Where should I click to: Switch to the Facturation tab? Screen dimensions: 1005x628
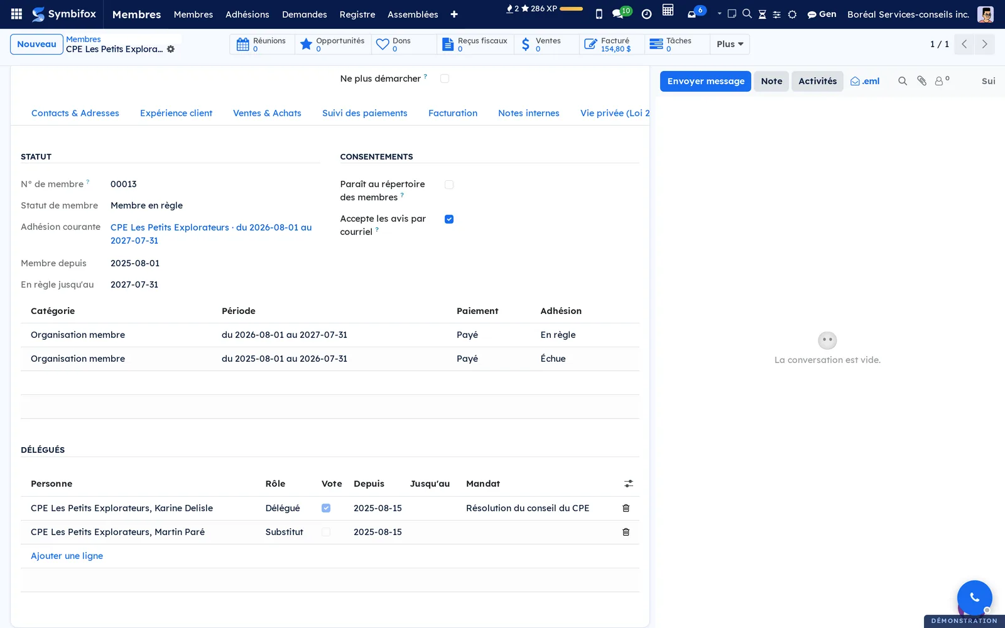[453, 113]
